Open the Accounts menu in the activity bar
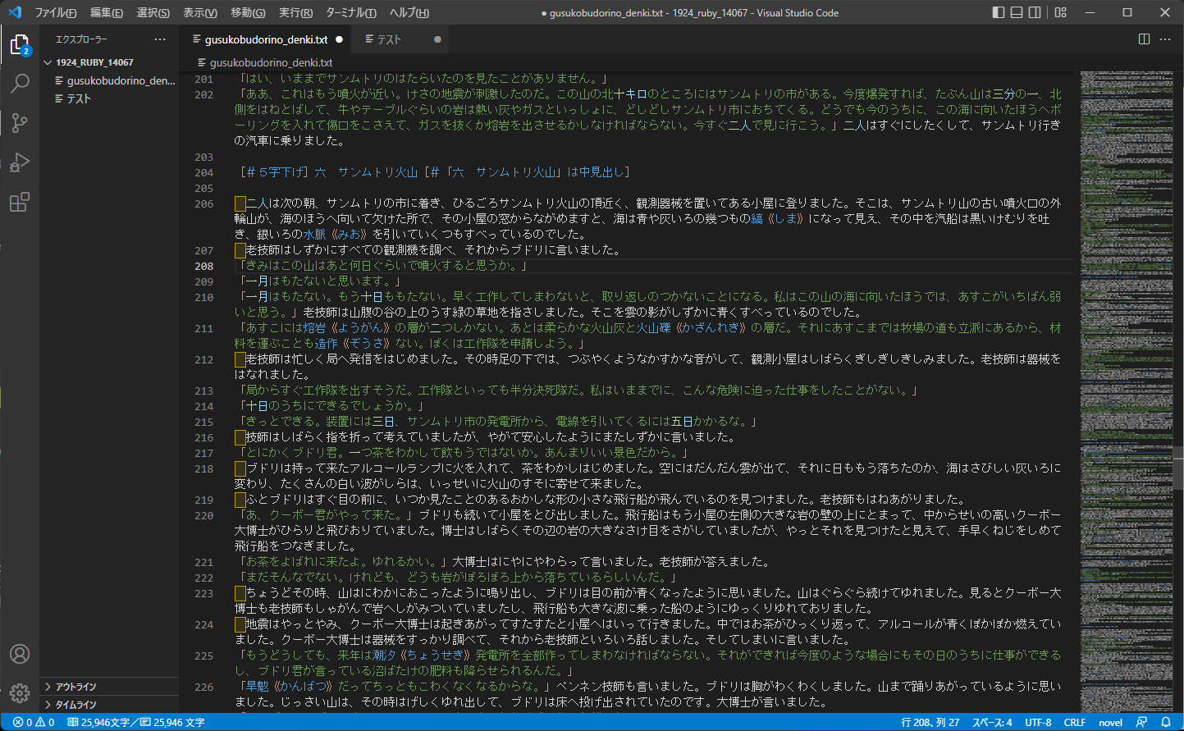 pyautogui.click(x=20, y=654)
